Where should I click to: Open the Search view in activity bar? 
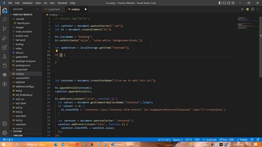click(5, 20)
